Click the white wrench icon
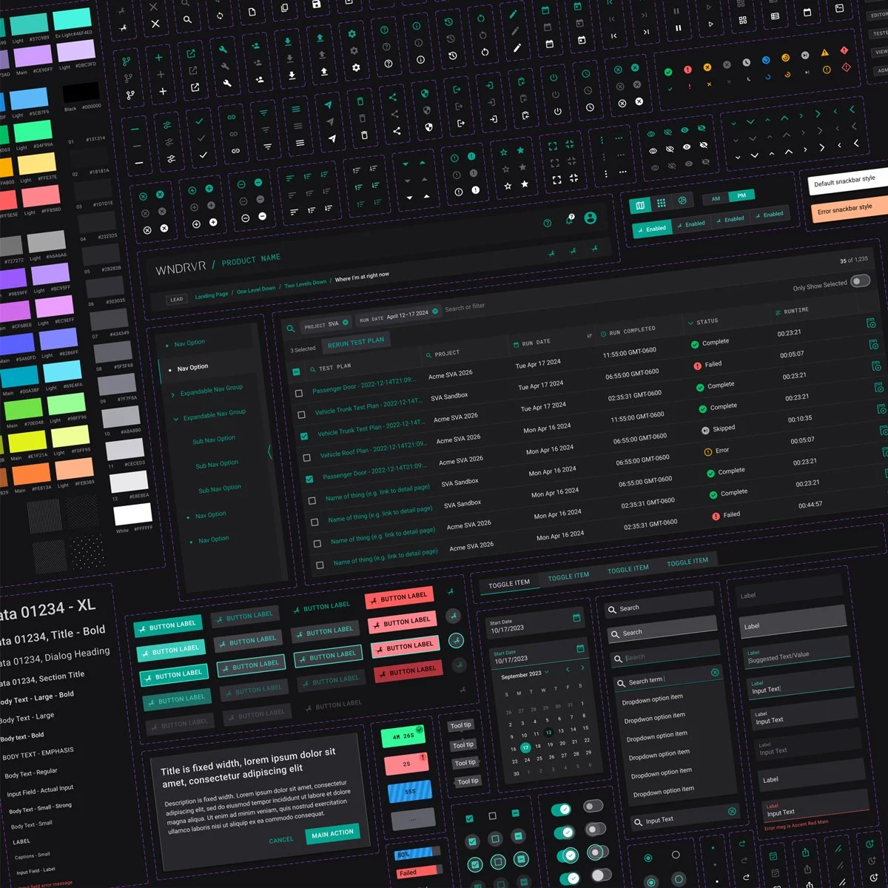The height and width of the screenshot is (888, 888). tap(227, 84)
